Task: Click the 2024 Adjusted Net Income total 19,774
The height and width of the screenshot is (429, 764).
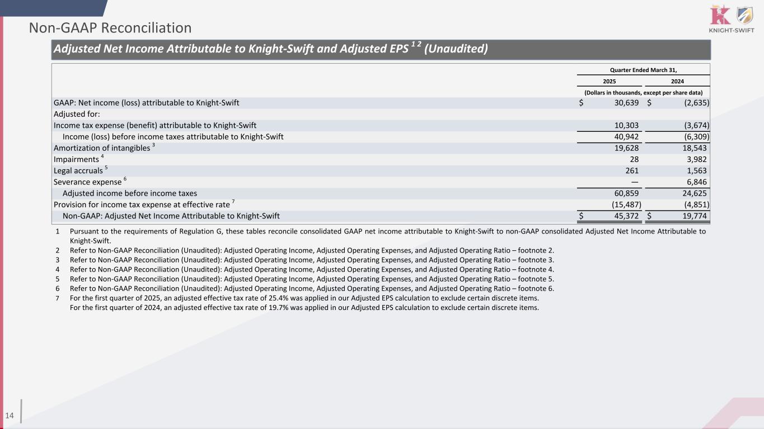Action: click(692, 216)
